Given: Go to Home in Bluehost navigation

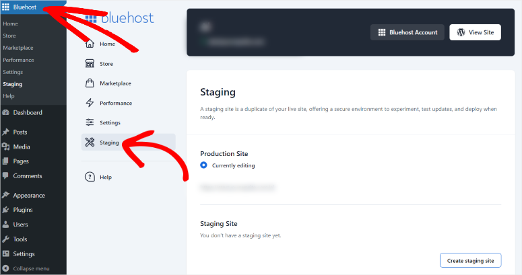Looking at the screenshot, I should 108,44.
